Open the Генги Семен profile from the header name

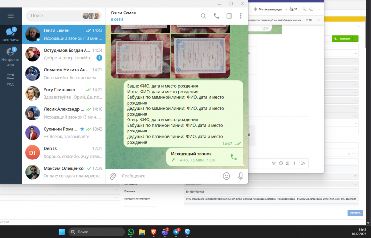(124, 13)
